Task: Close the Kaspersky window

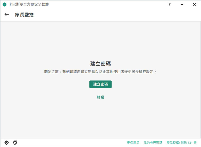Action: tap(194, 5)
